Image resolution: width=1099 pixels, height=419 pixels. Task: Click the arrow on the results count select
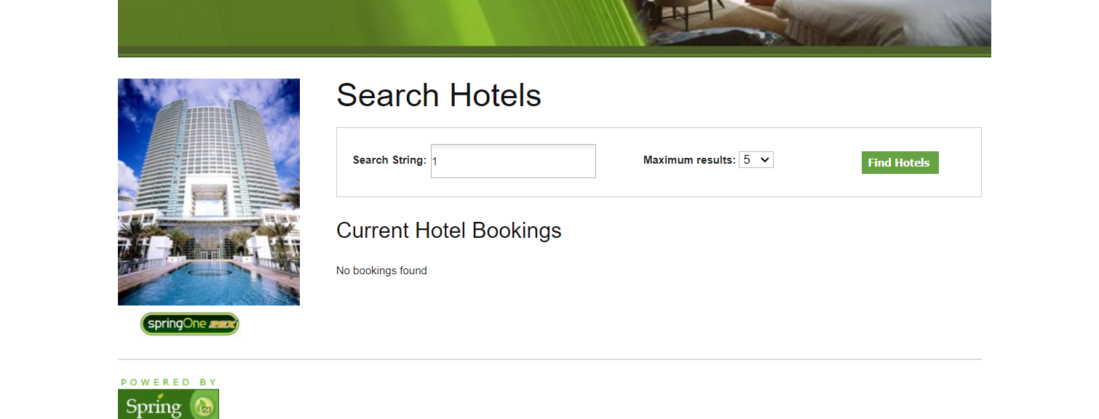765,160
